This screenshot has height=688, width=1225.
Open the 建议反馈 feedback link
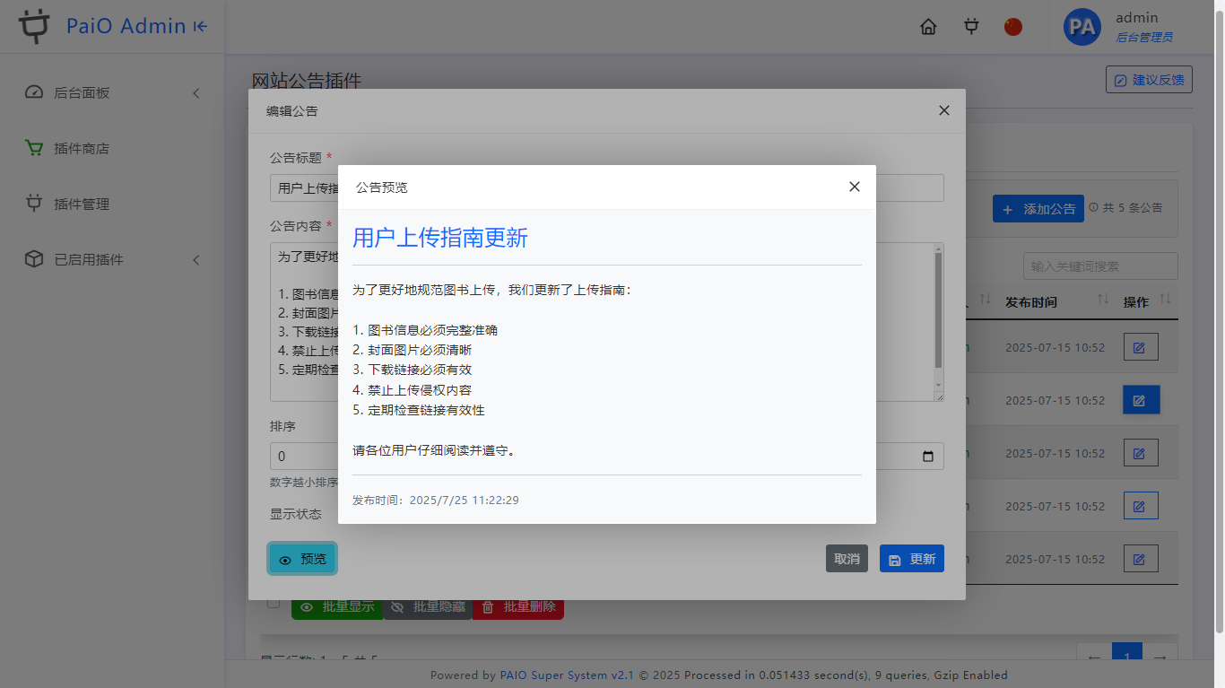coord(1149,80)
